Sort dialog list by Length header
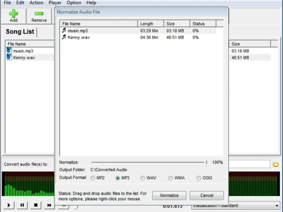This screenshot has height=212, width=283. 151,24
